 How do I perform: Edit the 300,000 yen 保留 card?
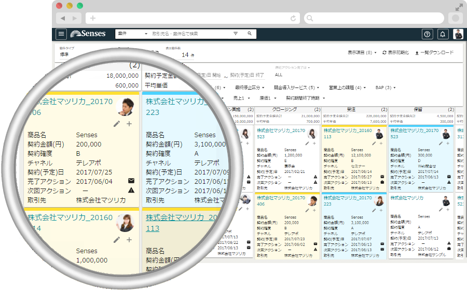pos(441,143)
